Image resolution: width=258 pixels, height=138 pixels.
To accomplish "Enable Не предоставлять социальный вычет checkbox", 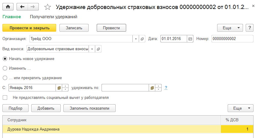I will pos(5,97).
